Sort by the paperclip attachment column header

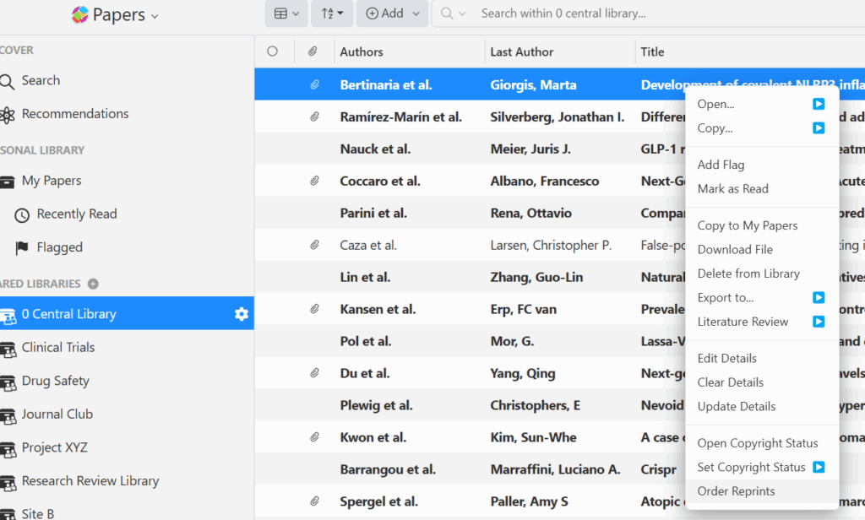(x=313, y=51)
